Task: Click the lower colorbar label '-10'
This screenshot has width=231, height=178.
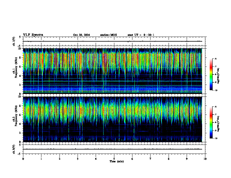Action: [216, 138]
